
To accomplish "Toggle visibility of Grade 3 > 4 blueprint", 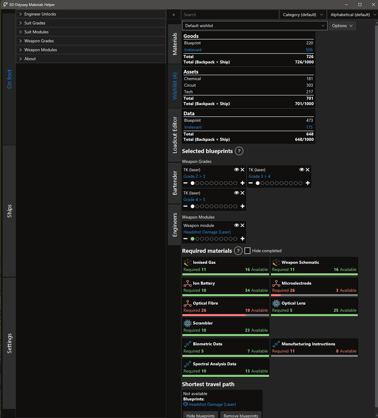I will tap(301, 170).
